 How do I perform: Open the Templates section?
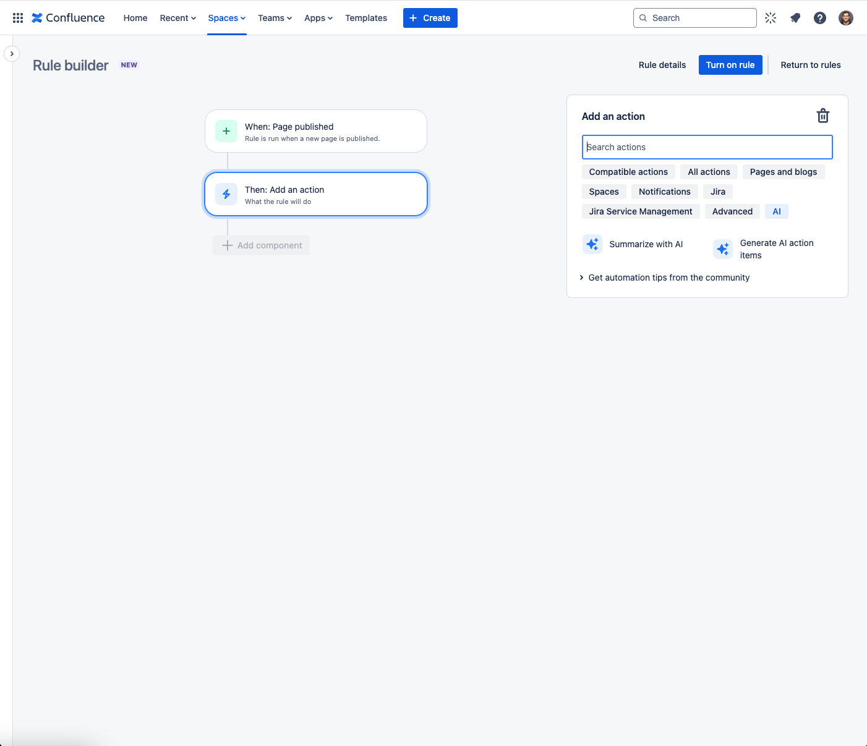365,18
